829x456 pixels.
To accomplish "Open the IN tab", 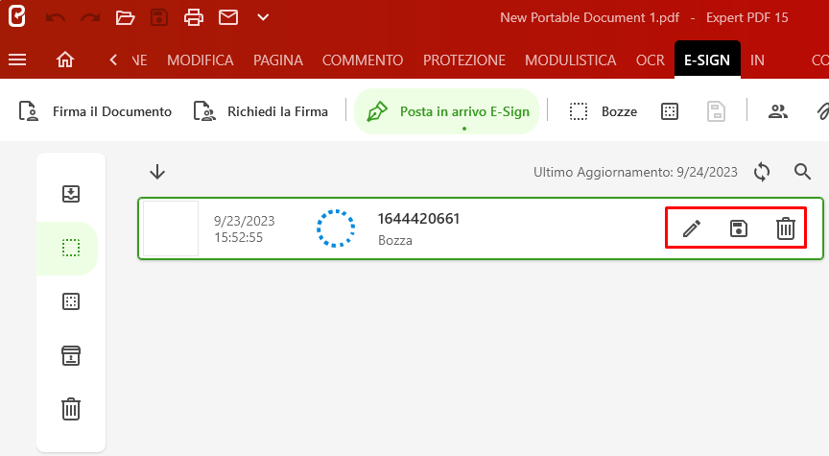I will [757, 60].
